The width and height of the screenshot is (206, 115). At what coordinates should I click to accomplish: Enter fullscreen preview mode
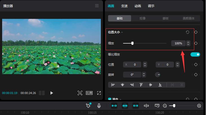99,93
